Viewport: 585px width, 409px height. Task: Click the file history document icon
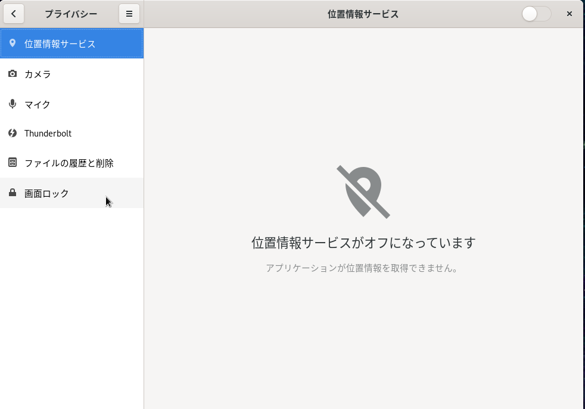pyautogui.click(x=13, y=162)
